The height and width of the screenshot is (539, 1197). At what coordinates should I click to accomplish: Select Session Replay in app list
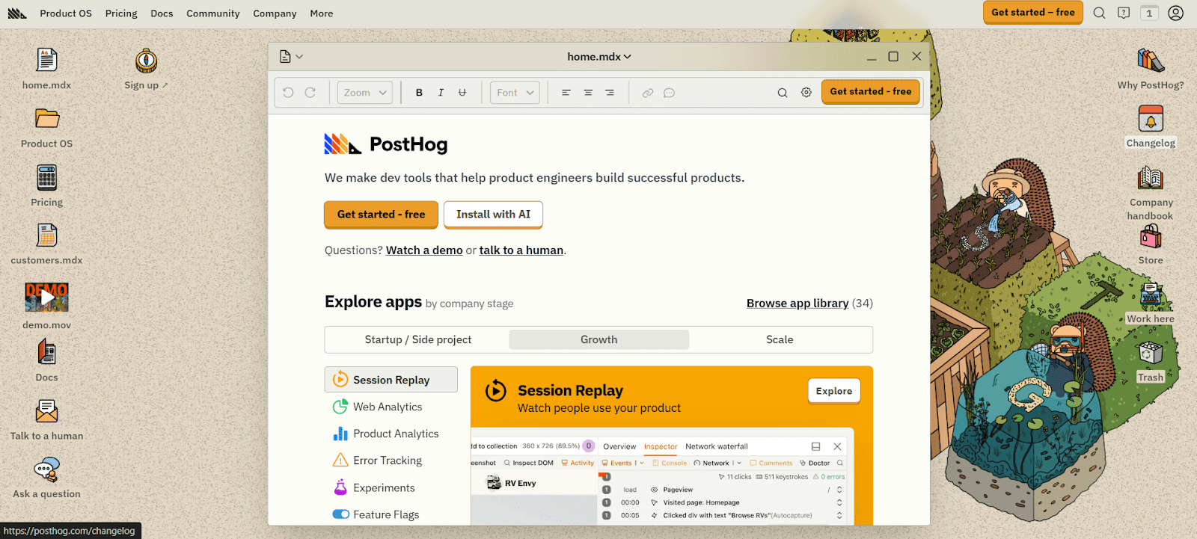(391, 380)
